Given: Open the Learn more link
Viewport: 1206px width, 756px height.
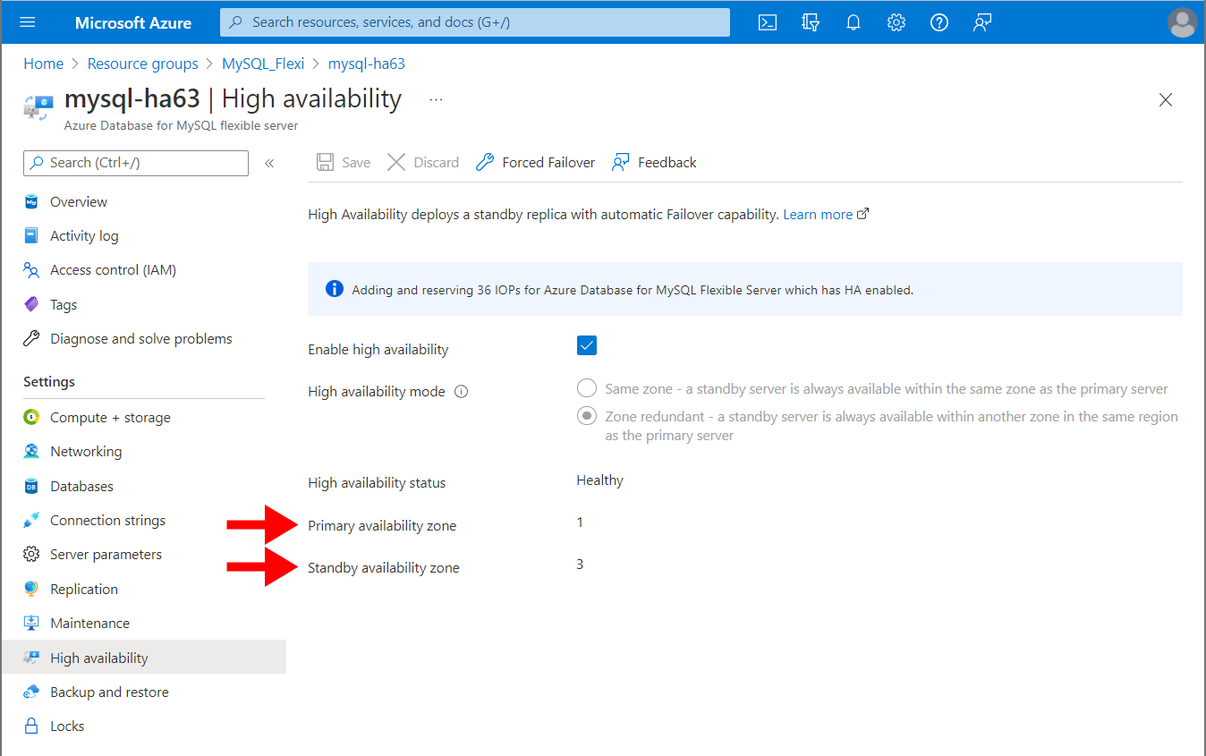Looking at the screenshot, I should click(818, 214).
